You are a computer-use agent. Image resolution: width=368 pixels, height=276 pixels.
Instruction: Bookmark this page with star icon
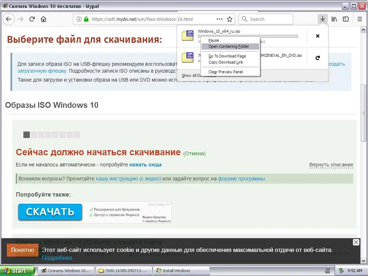[230, 19]
